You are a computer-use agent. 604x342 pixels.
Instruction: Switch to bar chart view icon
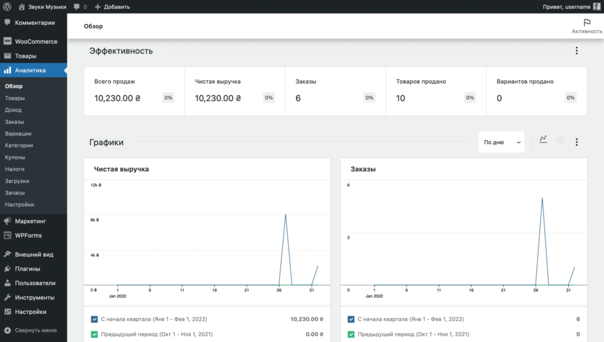(560, 139)
